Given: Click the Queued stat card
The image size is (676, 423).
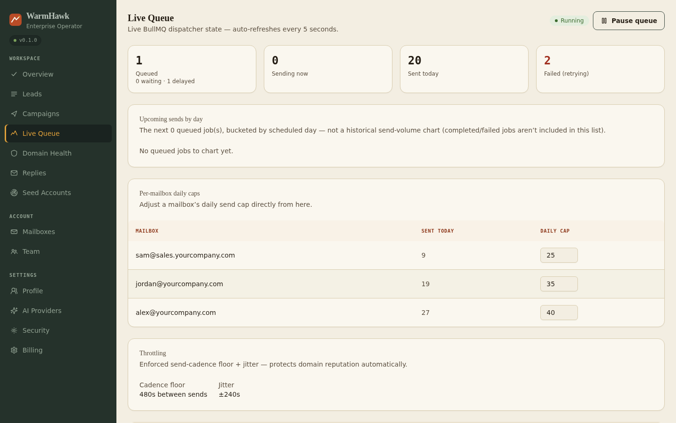Looking at the screenshot, I should (192, 69).
